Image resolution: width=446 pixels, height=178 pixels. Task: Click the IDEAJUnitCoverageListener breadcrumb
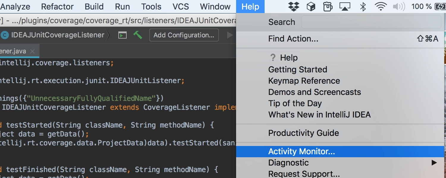[58, 35]
